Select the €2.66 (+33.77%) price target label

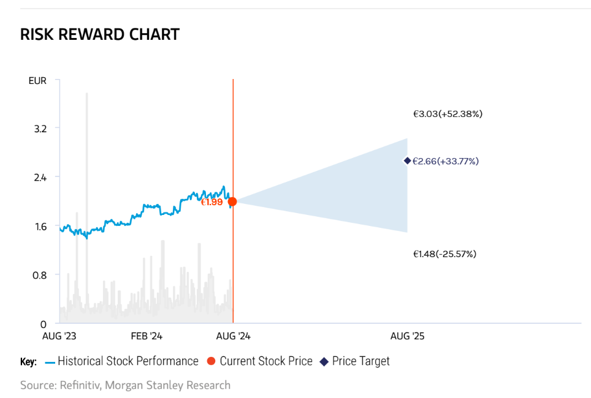tap(446, 161)
